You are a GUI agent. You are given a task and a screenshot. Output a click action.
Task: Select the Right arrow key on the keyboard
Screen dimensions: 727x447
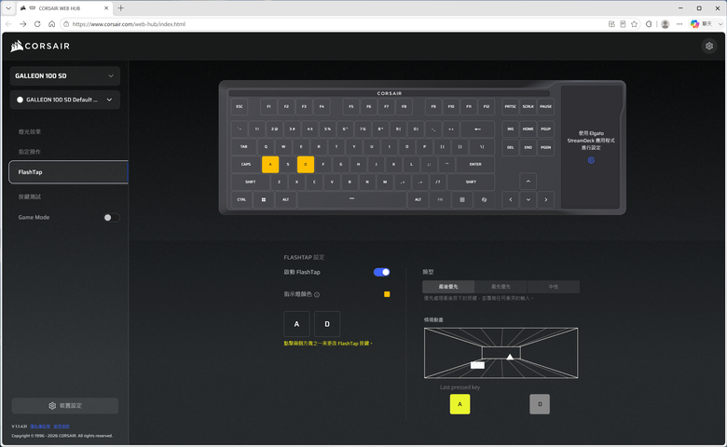545,199
